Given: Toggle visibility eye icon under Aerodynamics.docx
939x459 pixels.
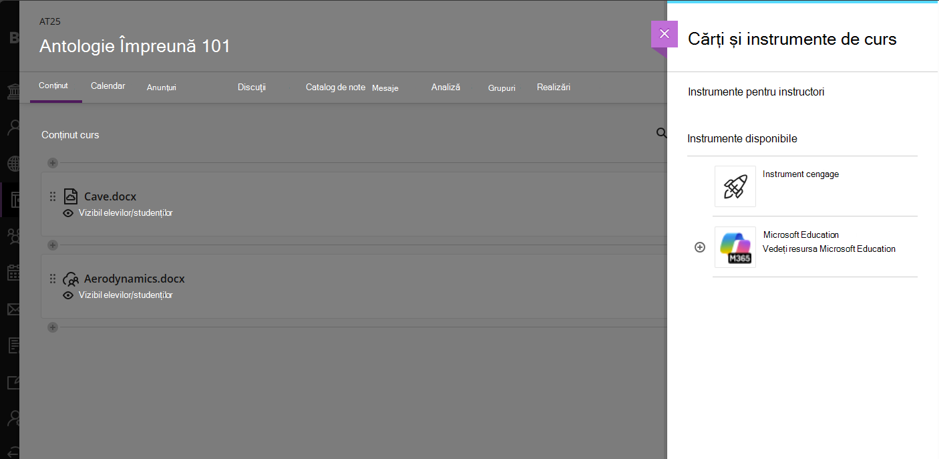Looking at the screenshot, I should (x=67, y=295).
